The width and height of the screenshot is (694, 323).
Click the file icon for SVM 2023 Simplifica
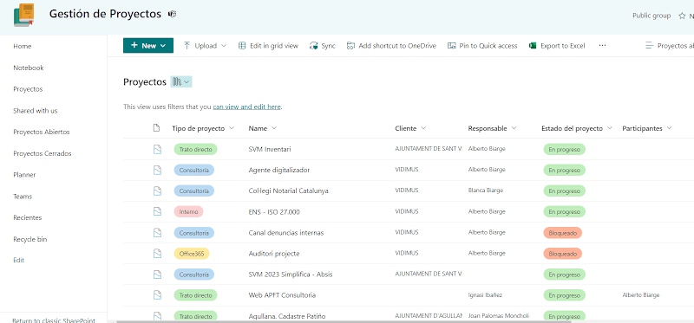click(x=157, y=275)
